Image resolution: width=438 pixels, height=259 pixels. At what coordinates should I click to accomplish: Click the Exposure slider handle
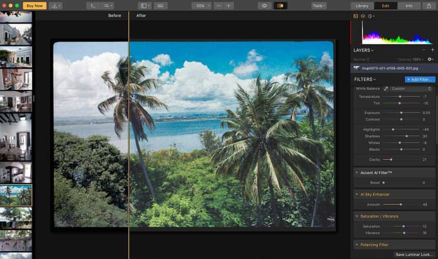[x=401, y=113]
